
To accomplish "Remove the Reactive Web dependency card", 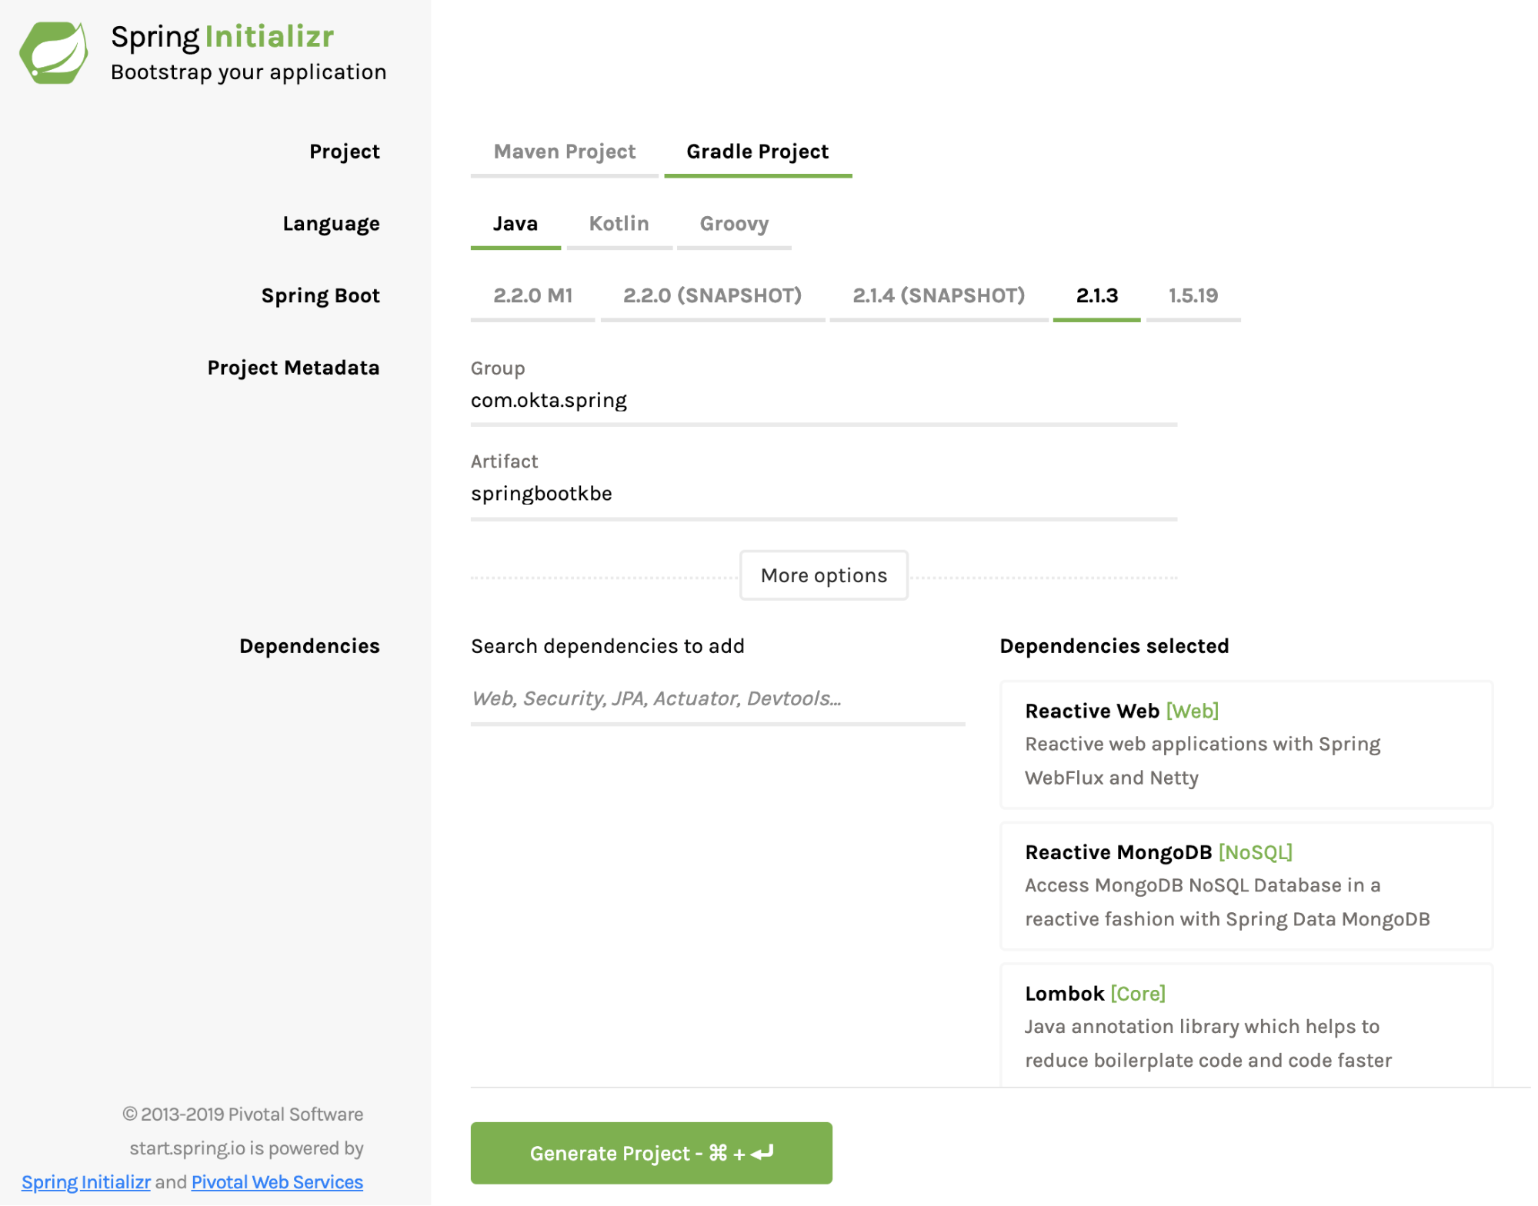I will point(1246,744).
